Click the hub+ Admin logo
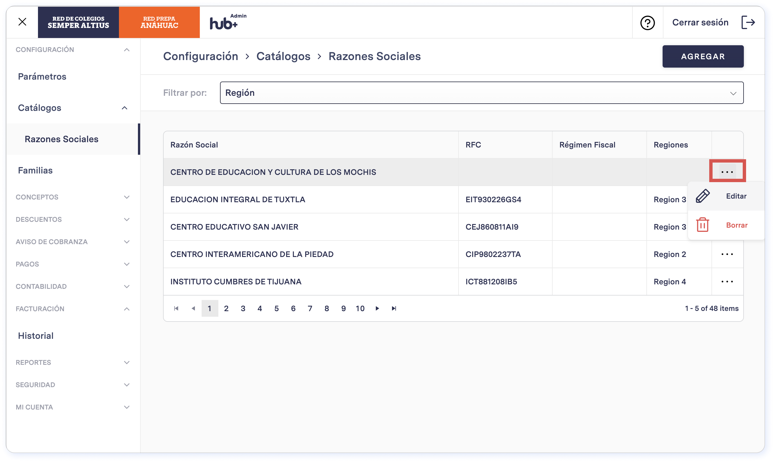Viewport: 774px width, 462px height. coord(228,22)
